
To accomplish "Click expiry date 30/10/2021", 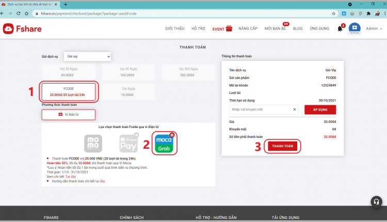I will [x=327, y=101].
